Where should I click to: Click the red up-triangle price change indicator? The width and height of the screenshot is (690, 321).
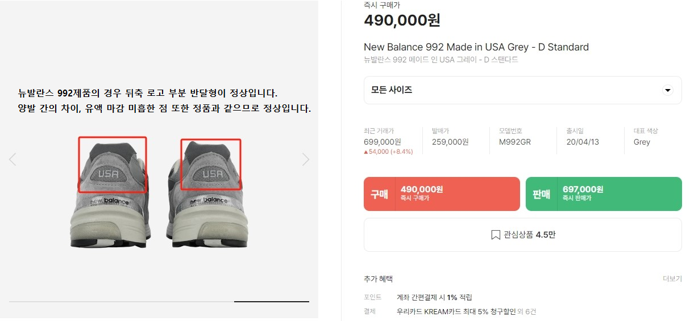pos(367,152)
